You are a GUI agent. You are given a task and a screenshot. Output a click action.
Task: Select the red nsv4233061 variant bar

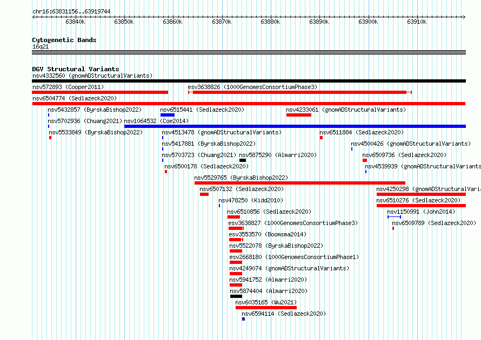(299, 115)
